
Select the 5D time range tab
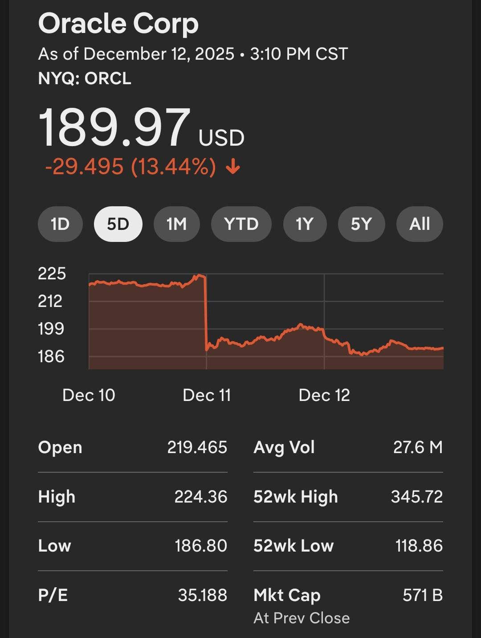click(118, 224)
